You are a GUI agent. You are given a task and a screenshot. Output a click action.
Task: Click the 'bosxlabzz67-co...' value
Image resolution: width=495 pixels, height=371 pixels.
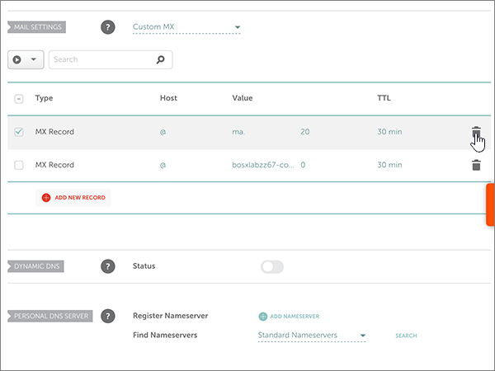click(x=263, y=165)
